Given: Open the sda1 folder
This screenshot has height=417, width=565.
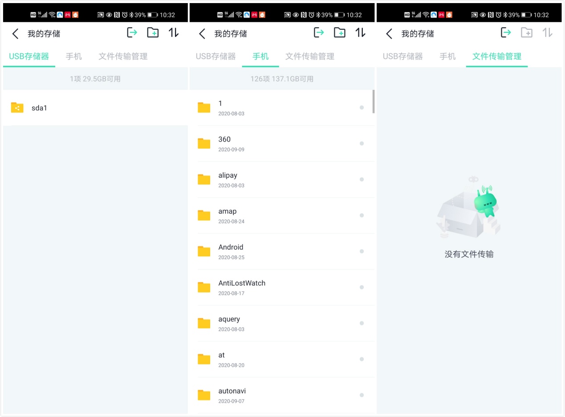Looking at the screenshot, I should pos(67,107).
